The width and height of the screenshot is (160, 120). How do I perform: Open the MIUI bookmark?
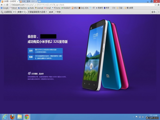click(x=74, y=8)
